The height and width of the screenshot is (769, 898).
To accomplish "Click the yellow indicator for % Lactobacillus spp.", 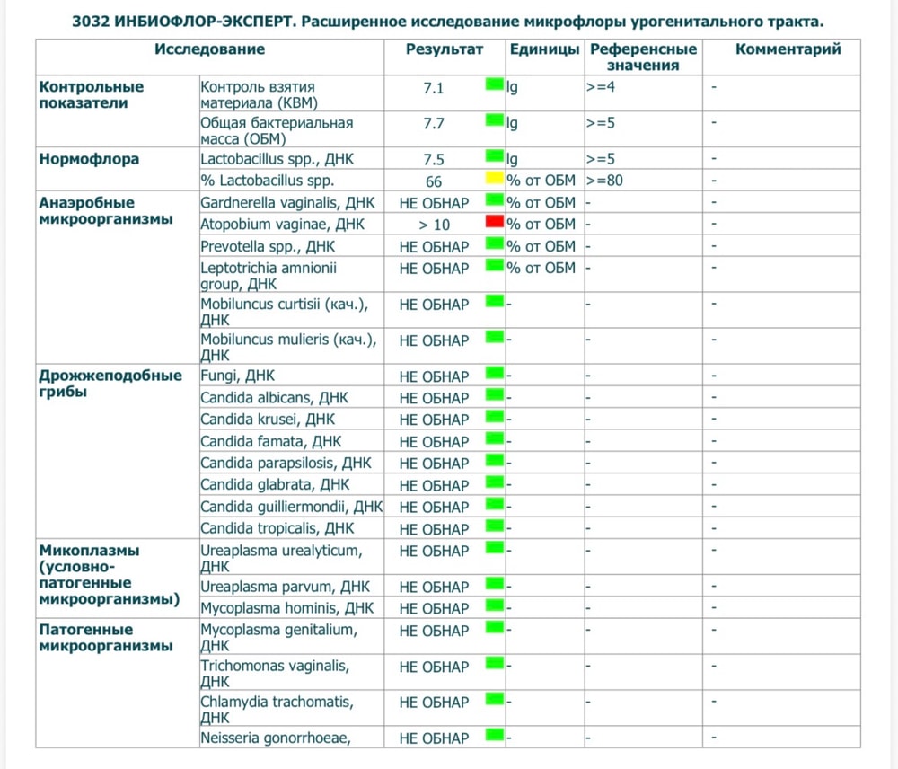I will coord(494,177).
